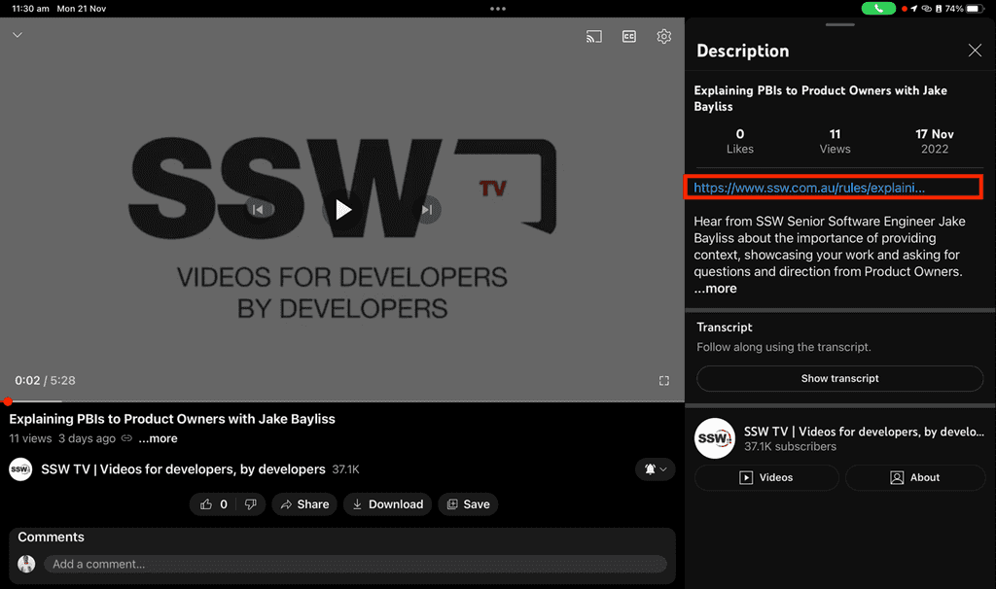Open the ssw.com.au rules link
The image size is (996, 589).
[809, 188]
